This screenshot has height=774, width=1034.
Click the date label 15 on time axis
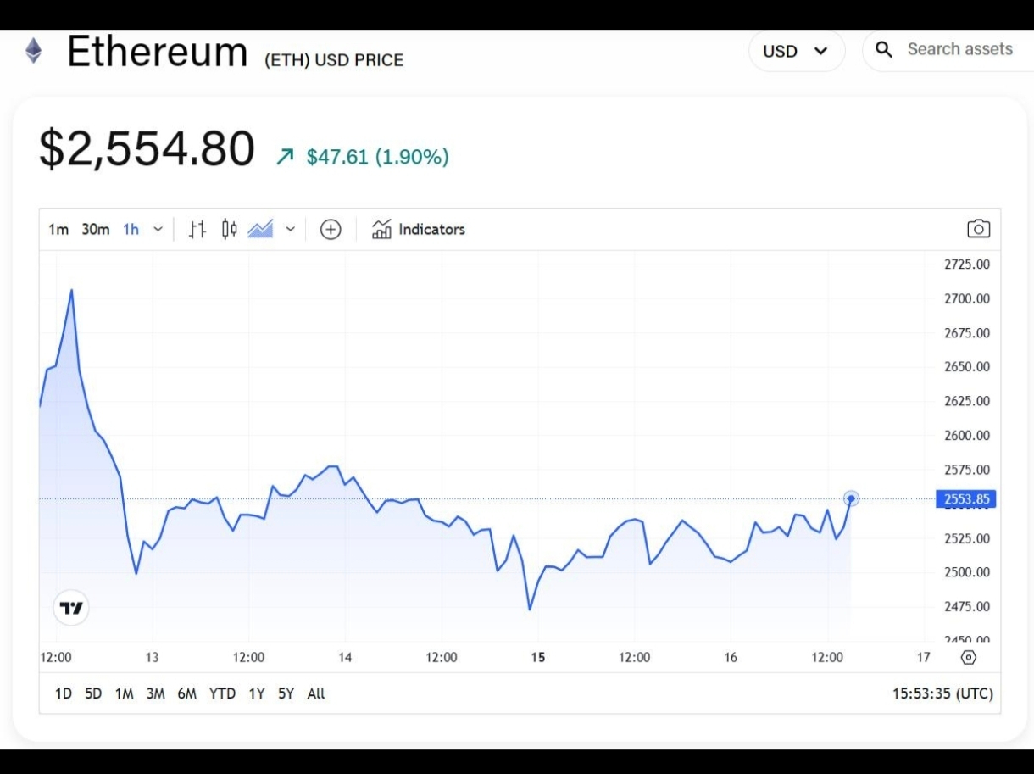[x=537, y=657]
